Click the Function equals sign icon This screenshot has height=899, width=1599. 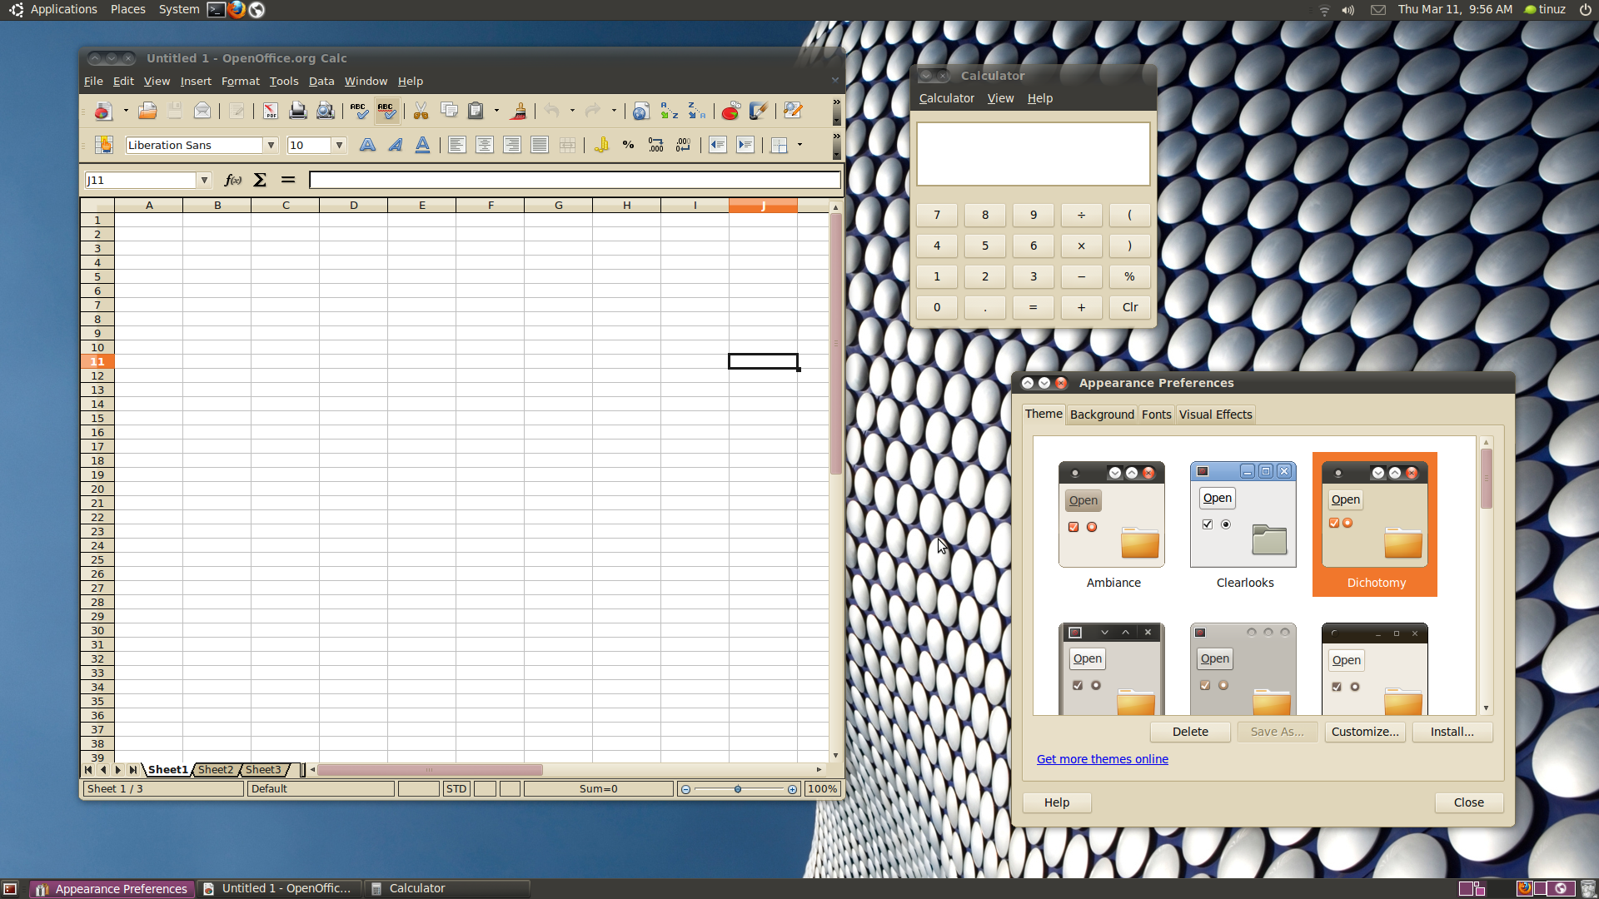tap(288, 180)
